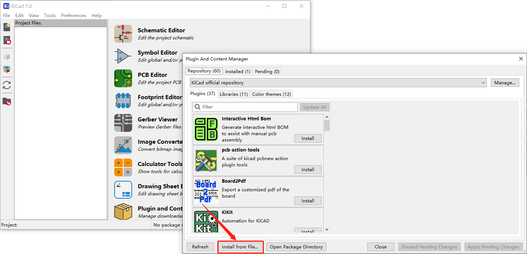Open the View menu
Image resolution: width=527 pixels, height=254 pixels.
[x=33, y=15]
